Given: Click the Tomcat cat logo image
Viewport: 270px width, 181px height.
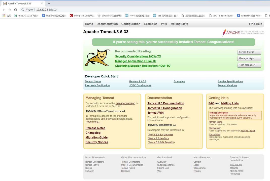Looking at the screenshot, I should [x=98, y=58].
